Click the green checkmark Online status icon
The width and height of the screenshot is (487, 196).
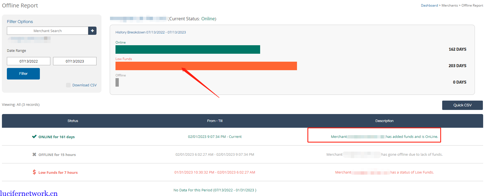point(34,137)
